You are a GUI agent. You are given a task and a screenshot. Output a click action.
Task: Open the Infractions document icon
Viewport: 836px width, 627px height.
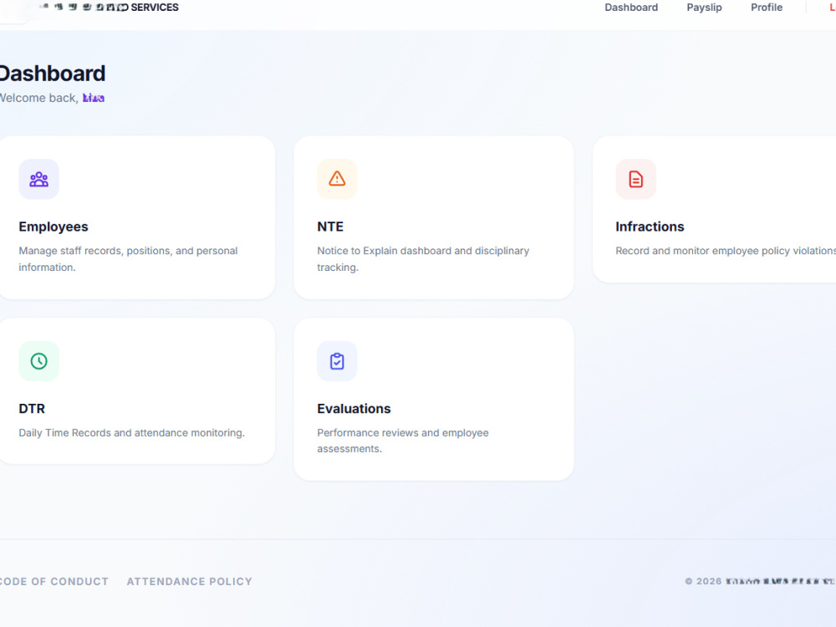click(x=635, y=179)
